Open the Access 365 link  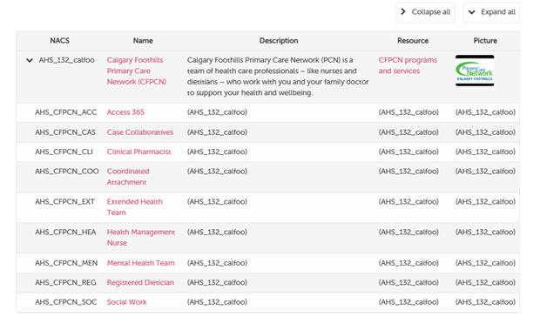click(125, 112)
